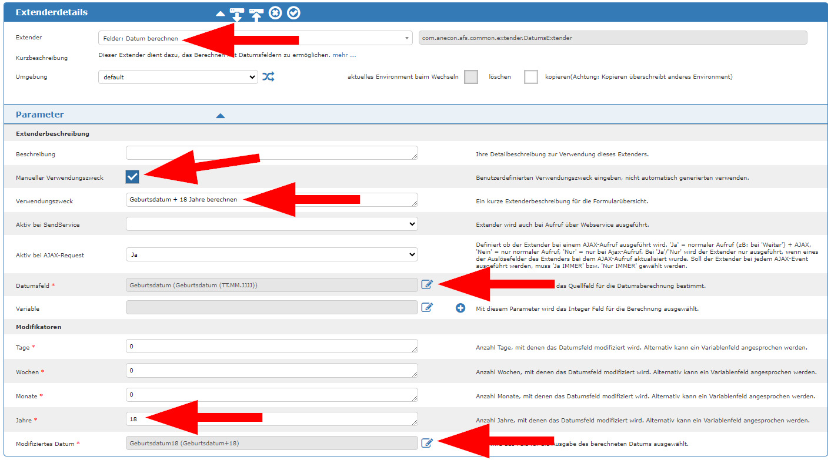Image resolution: width=831 pixels, height=460 pixels.
Task: Click the cancel X circle icon in header
Action: [x=275, y=12]
